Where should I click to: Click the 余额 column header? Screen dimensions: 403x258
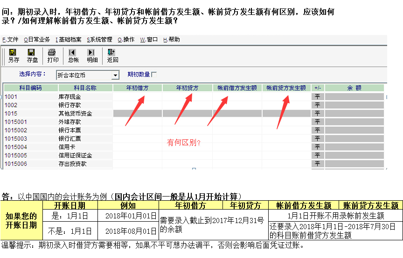354,88
